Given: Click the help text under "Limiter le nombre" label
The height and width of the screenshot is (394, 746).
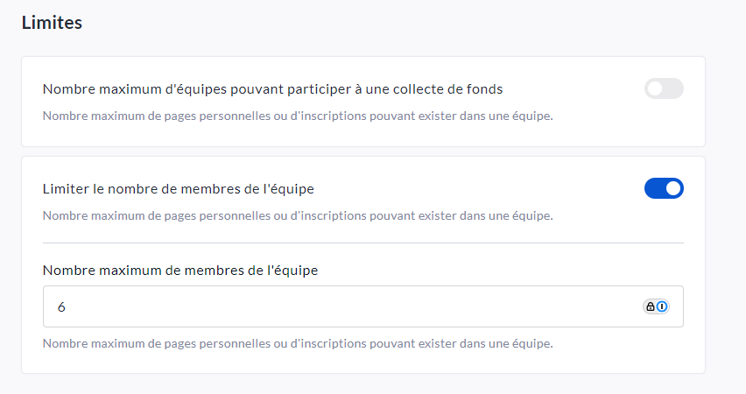Looking at the screenshot, I should click(298, 215).
